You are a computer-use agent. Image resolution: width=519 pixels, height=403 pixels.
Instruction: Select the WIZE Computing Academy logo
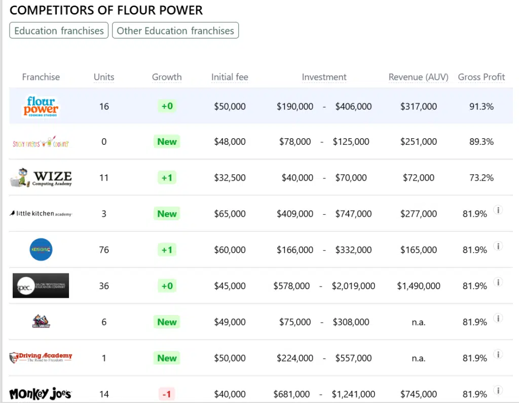[41, 178]
